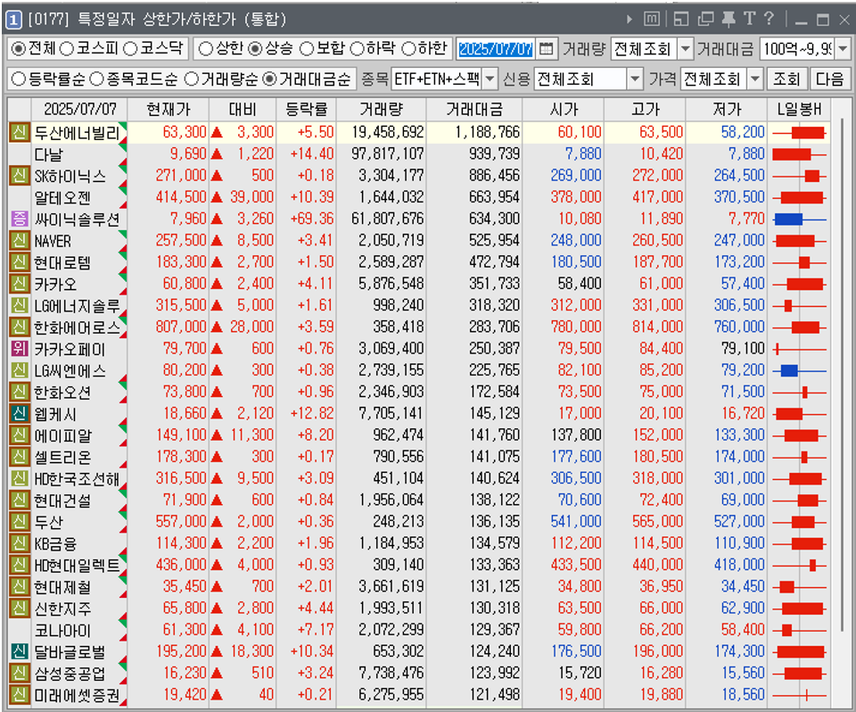Image resolution: width=856 pixels, height=712 pixels.
Task: Click the 2025/07/07 date input field
Action: tap(496, 49)
